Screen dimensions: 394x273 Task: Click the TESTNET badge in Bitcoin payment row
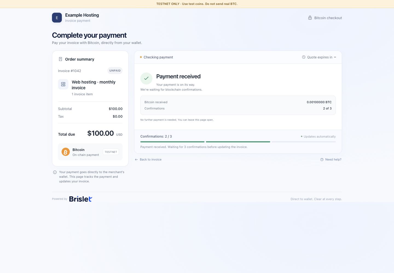coord(111,152)
